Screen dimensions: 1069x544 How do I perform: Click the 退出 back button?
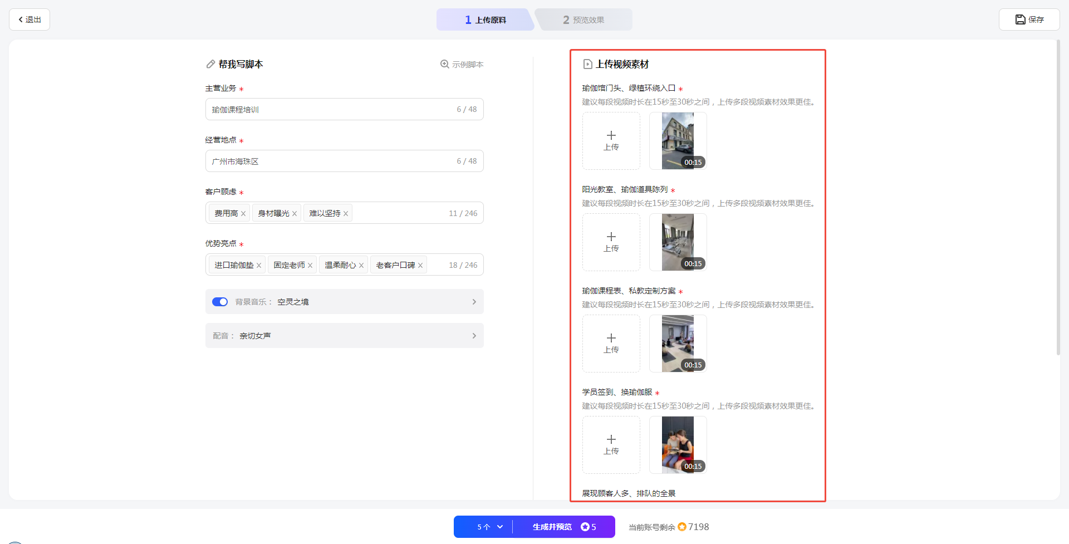pos(30,19)
